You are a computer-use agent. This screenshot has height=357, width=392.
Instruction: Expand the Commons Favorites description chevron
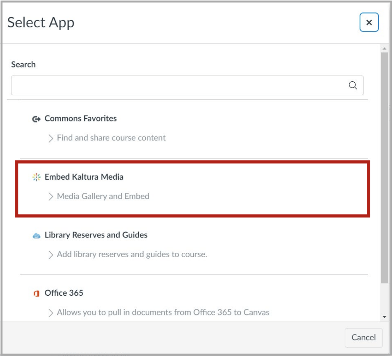point(50,138)
